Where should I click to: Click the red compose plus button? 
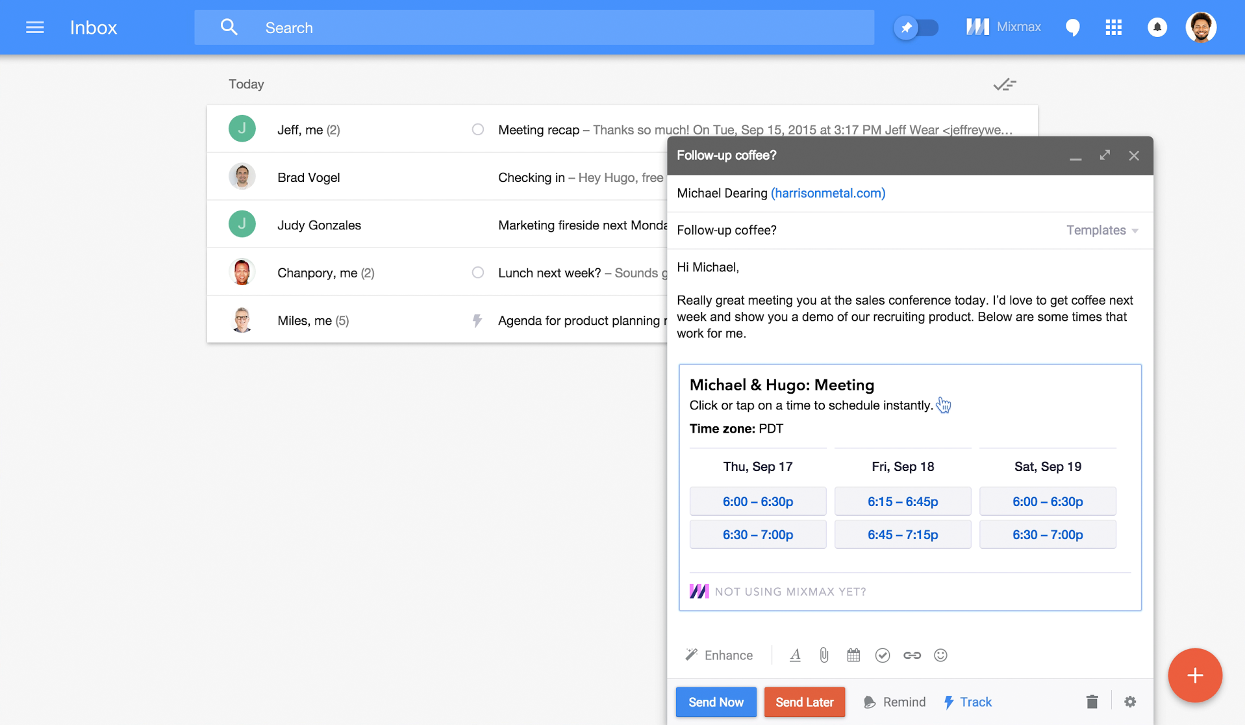[x=1195, y=676]
